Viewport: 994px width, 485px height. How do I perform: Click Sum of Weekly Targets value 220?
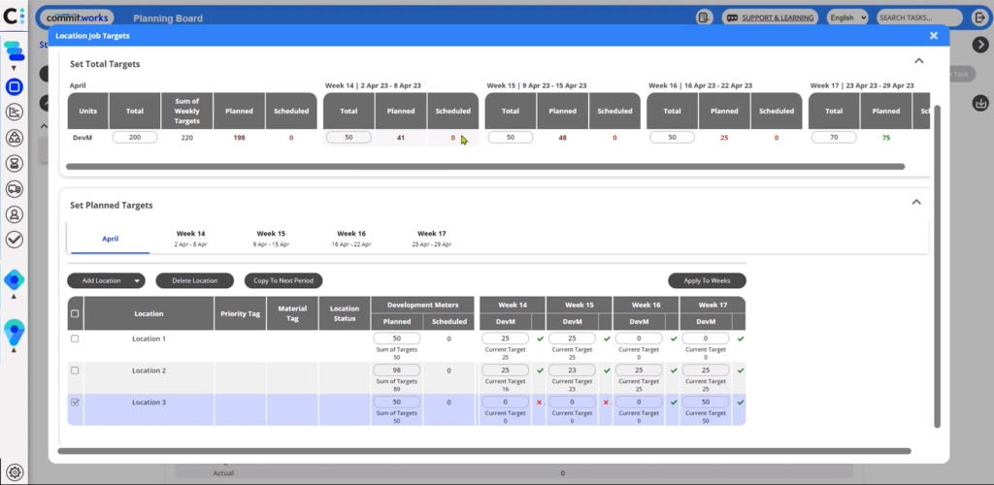coord(187,138)
